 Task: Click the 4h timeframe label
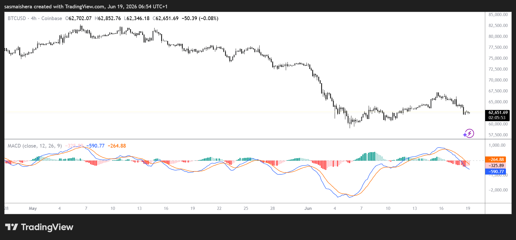[34, 18]
